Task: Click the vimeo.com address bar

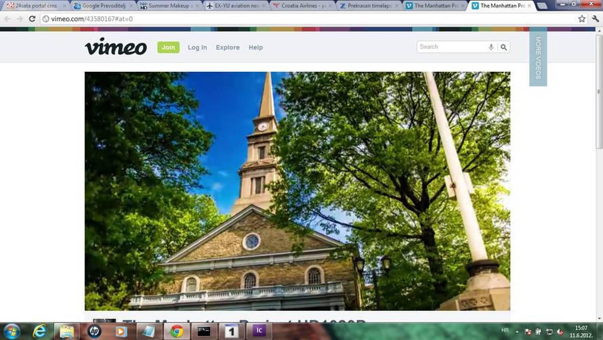Action: point(308,18)
